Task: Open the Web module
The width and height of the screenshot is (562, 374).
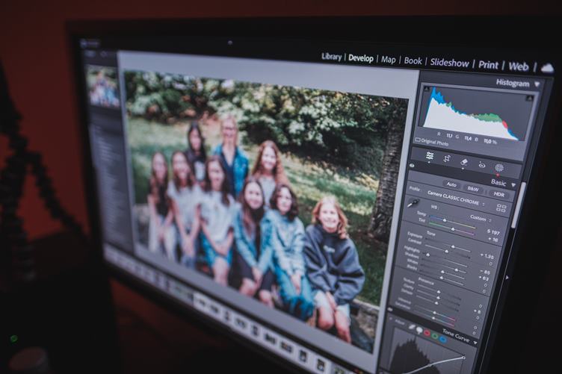Action: pos(518,66)
